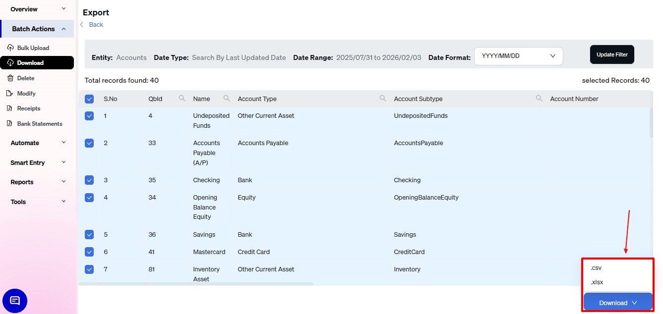Image resolution: width=663 pixels, height=314 pixels.
Task: Select the .csv export format option
Action: tap(596, 267)
